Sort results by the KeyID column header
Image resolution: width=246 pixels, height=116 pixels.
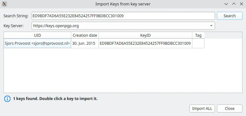pyautogui.click(x=145, y=35)
